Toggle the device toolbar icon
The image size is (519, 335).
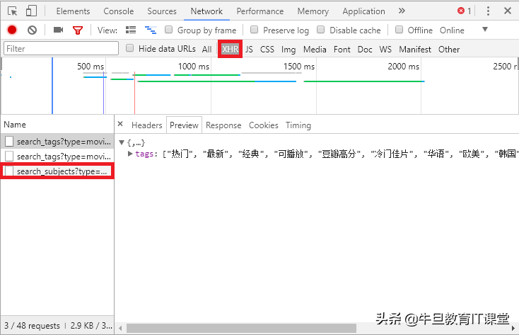click(31, 11)
